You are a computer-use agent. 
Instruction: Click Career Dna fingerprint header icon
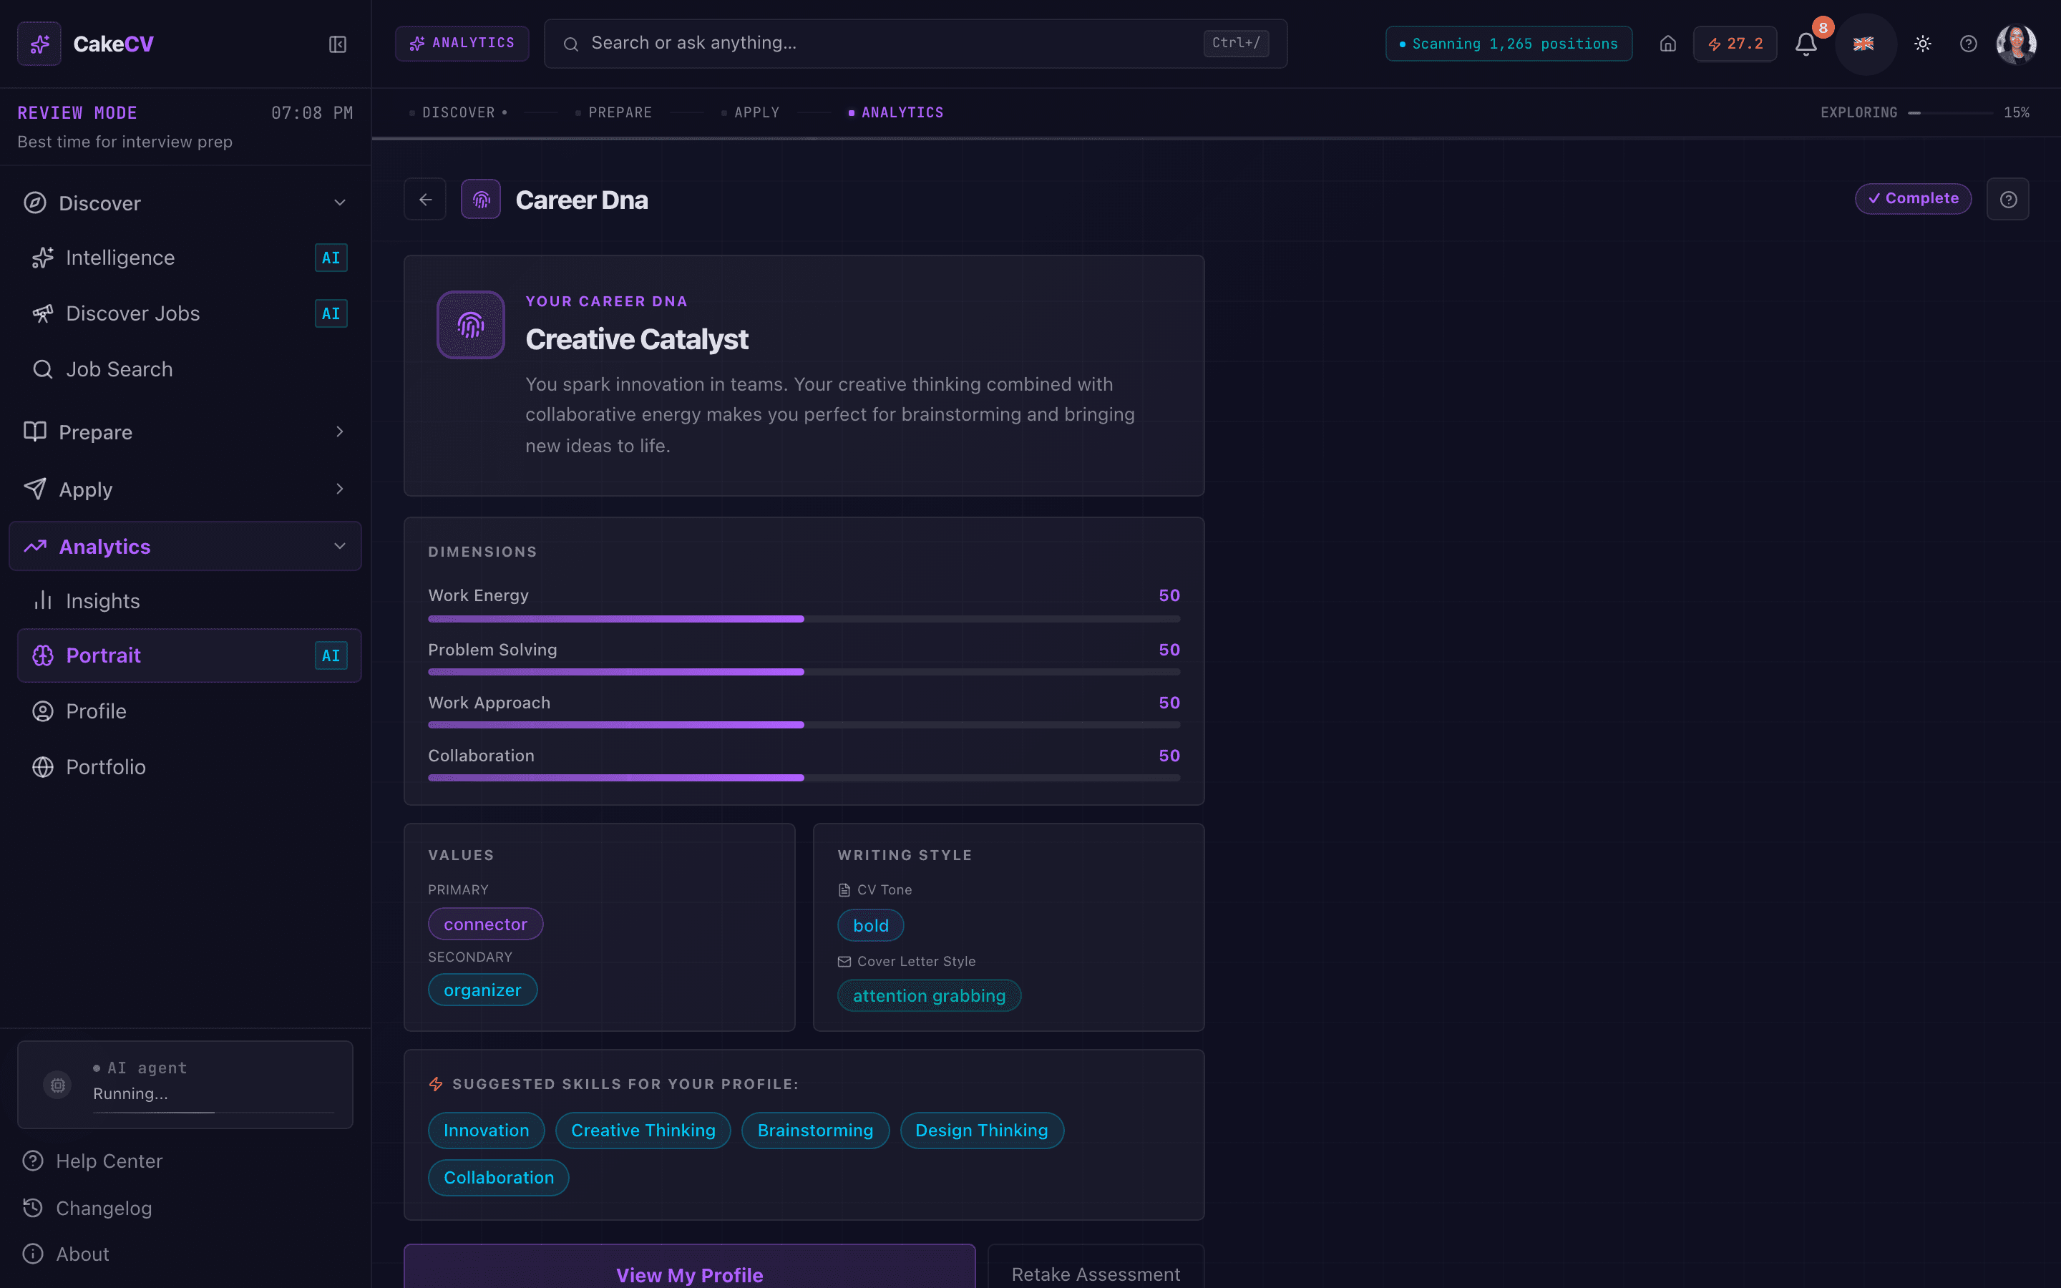point(481,200)
